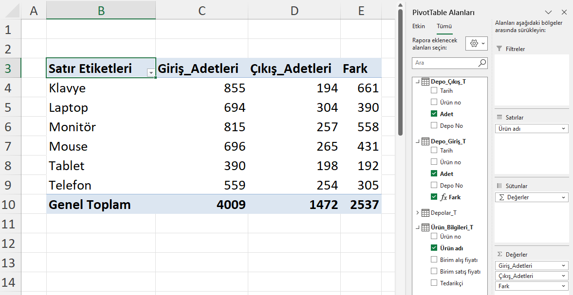Select column A header
This screenshot has width=573, height=295.
[x=34, y=11]
